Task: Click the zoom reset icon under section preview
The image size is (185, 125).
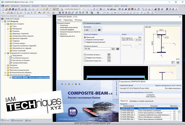Action: [x=178, y=63]
